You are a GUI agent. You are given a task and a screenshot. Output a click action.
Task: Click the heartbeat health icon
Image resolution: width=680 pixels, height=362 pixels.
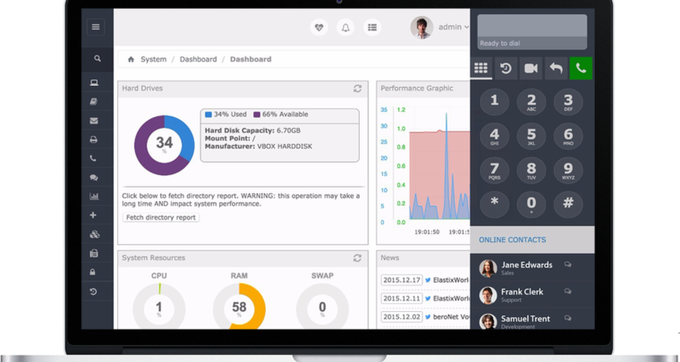pyautogui.click(x=319, y=28)
